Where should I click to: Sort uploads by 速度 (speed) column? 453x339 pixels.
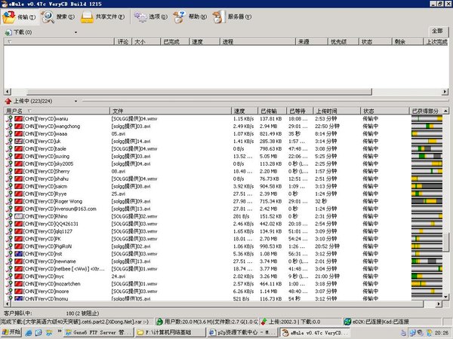click(244, 111)
